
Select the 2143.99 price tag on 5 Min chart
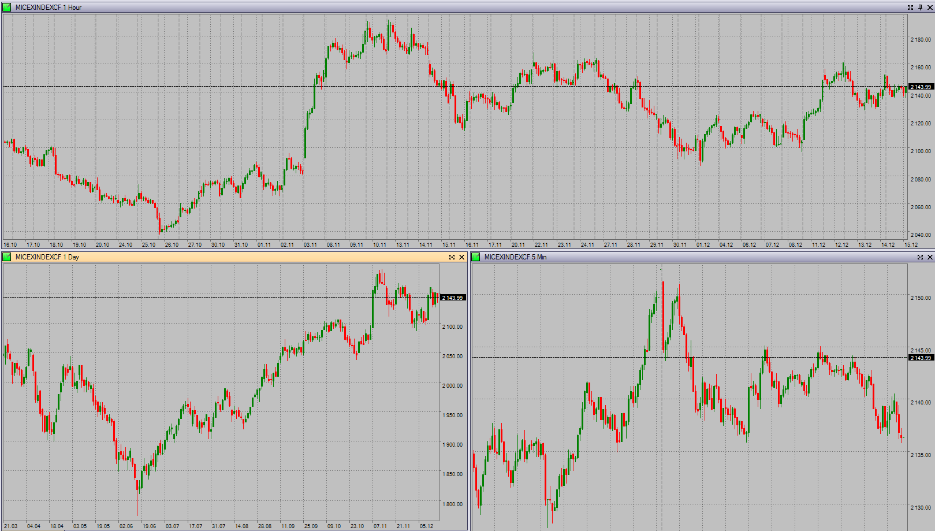(x=921, y=358)
